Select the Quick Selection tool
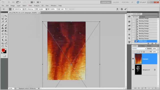This screenshot has height=90, width=160. coord(6,19)
